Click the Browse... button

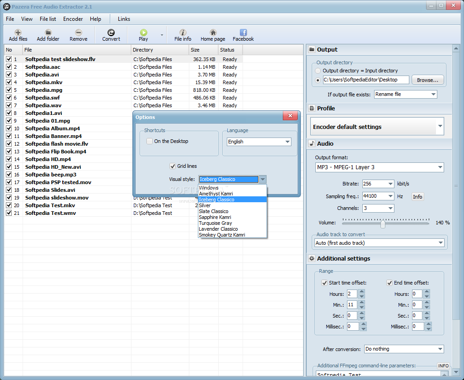[x=427, y=80]
